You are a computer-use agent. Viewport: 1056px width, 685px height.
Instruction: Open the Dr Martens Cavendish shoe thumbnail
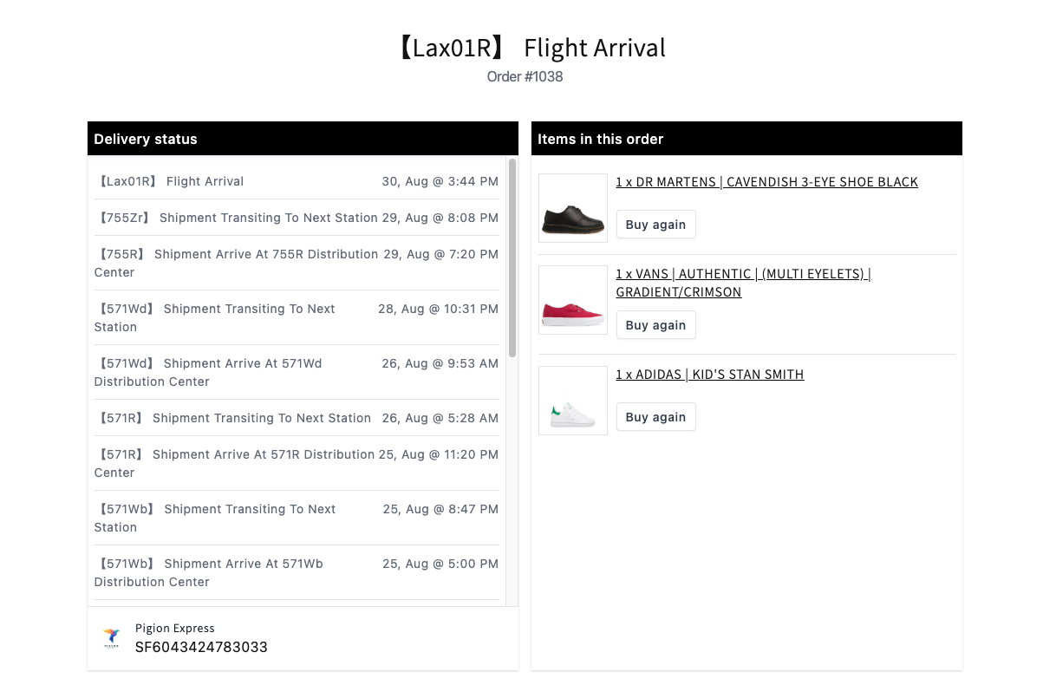click(573, 208)
